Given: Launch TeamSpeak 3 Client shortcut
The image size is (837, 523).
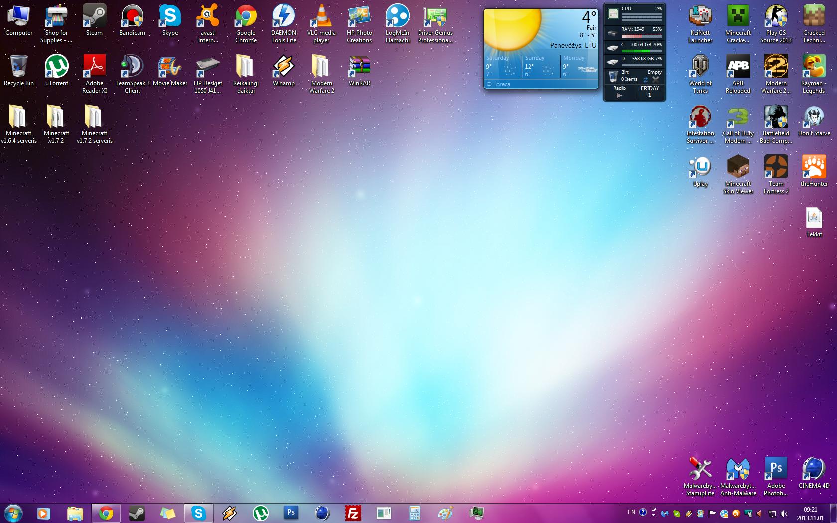Looking at the screenshot, I should pos(132,74).
